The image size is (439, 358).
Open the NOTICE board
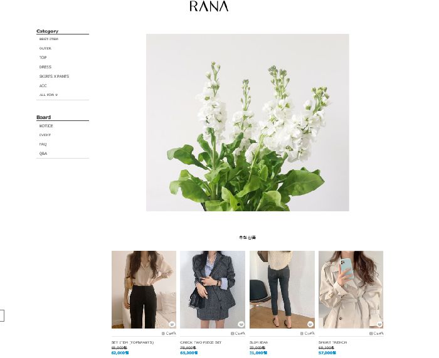point(46,126)
